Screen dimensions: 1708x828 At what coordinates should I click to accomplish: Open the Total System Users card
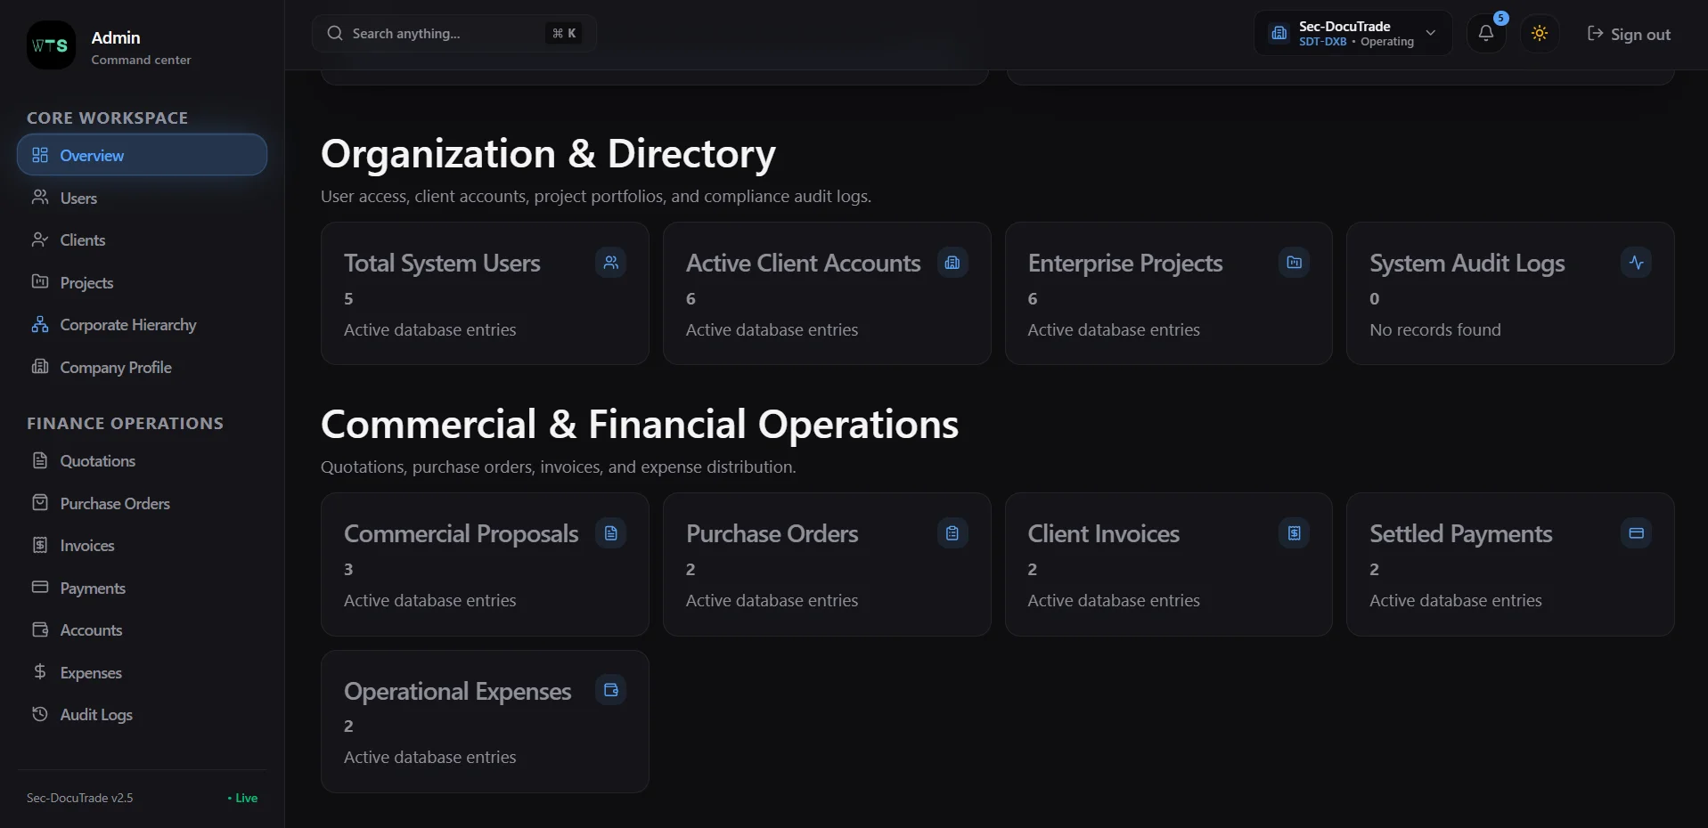[x=485, y=293]
